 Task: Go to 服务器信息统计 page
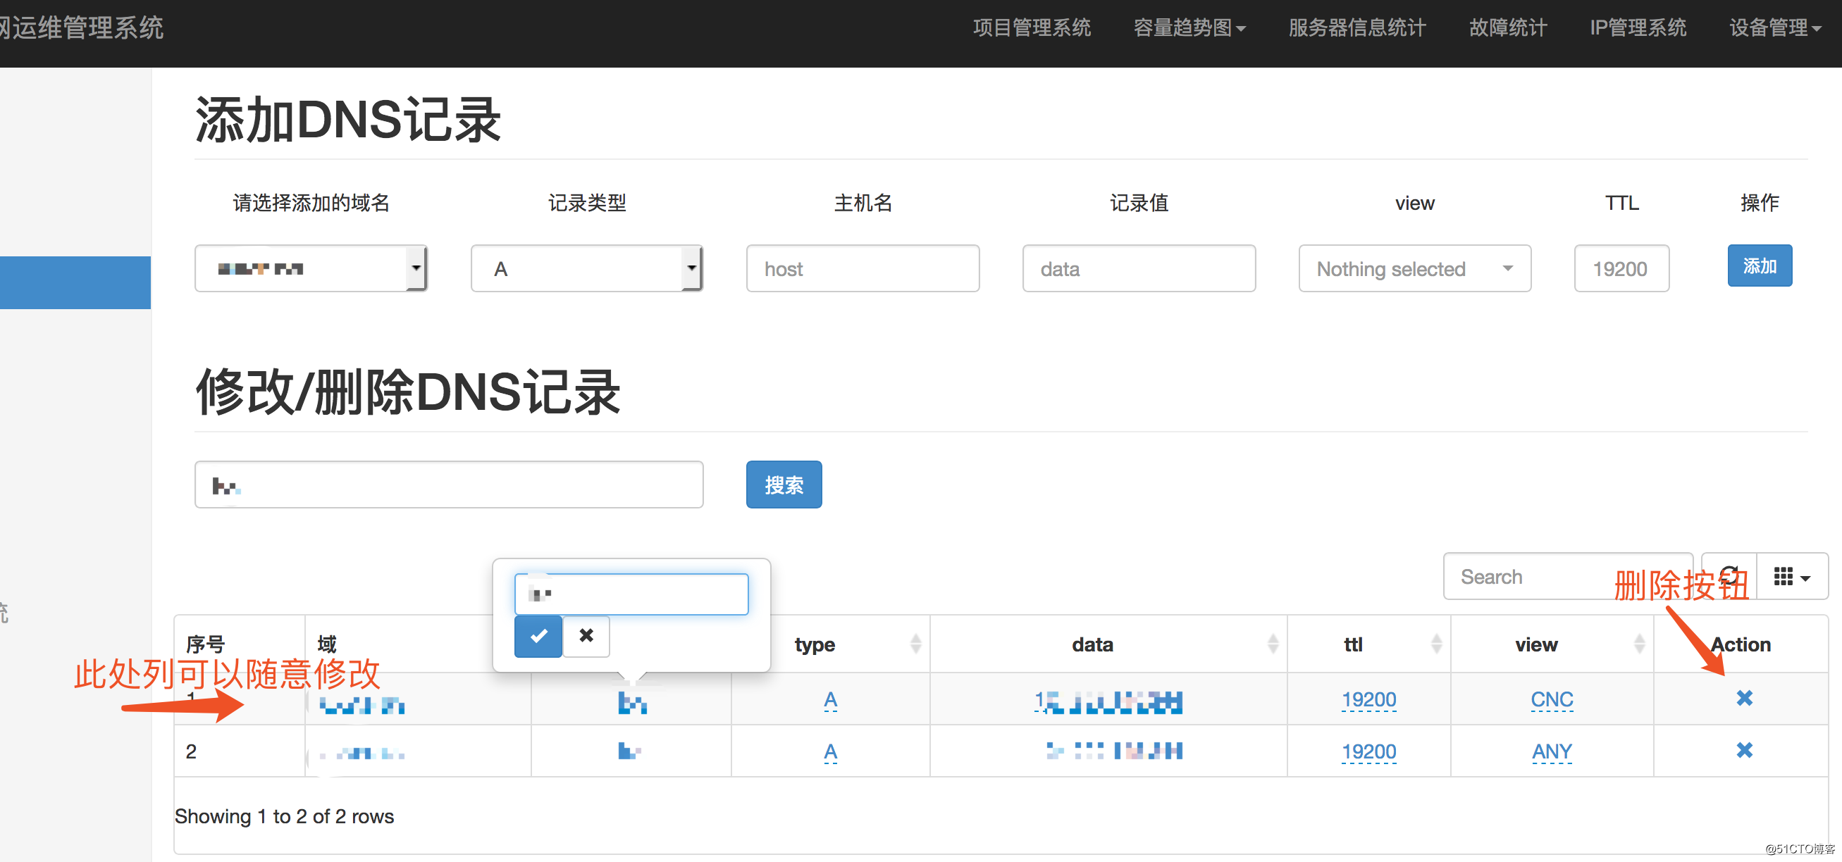[x=1356, y=28]
